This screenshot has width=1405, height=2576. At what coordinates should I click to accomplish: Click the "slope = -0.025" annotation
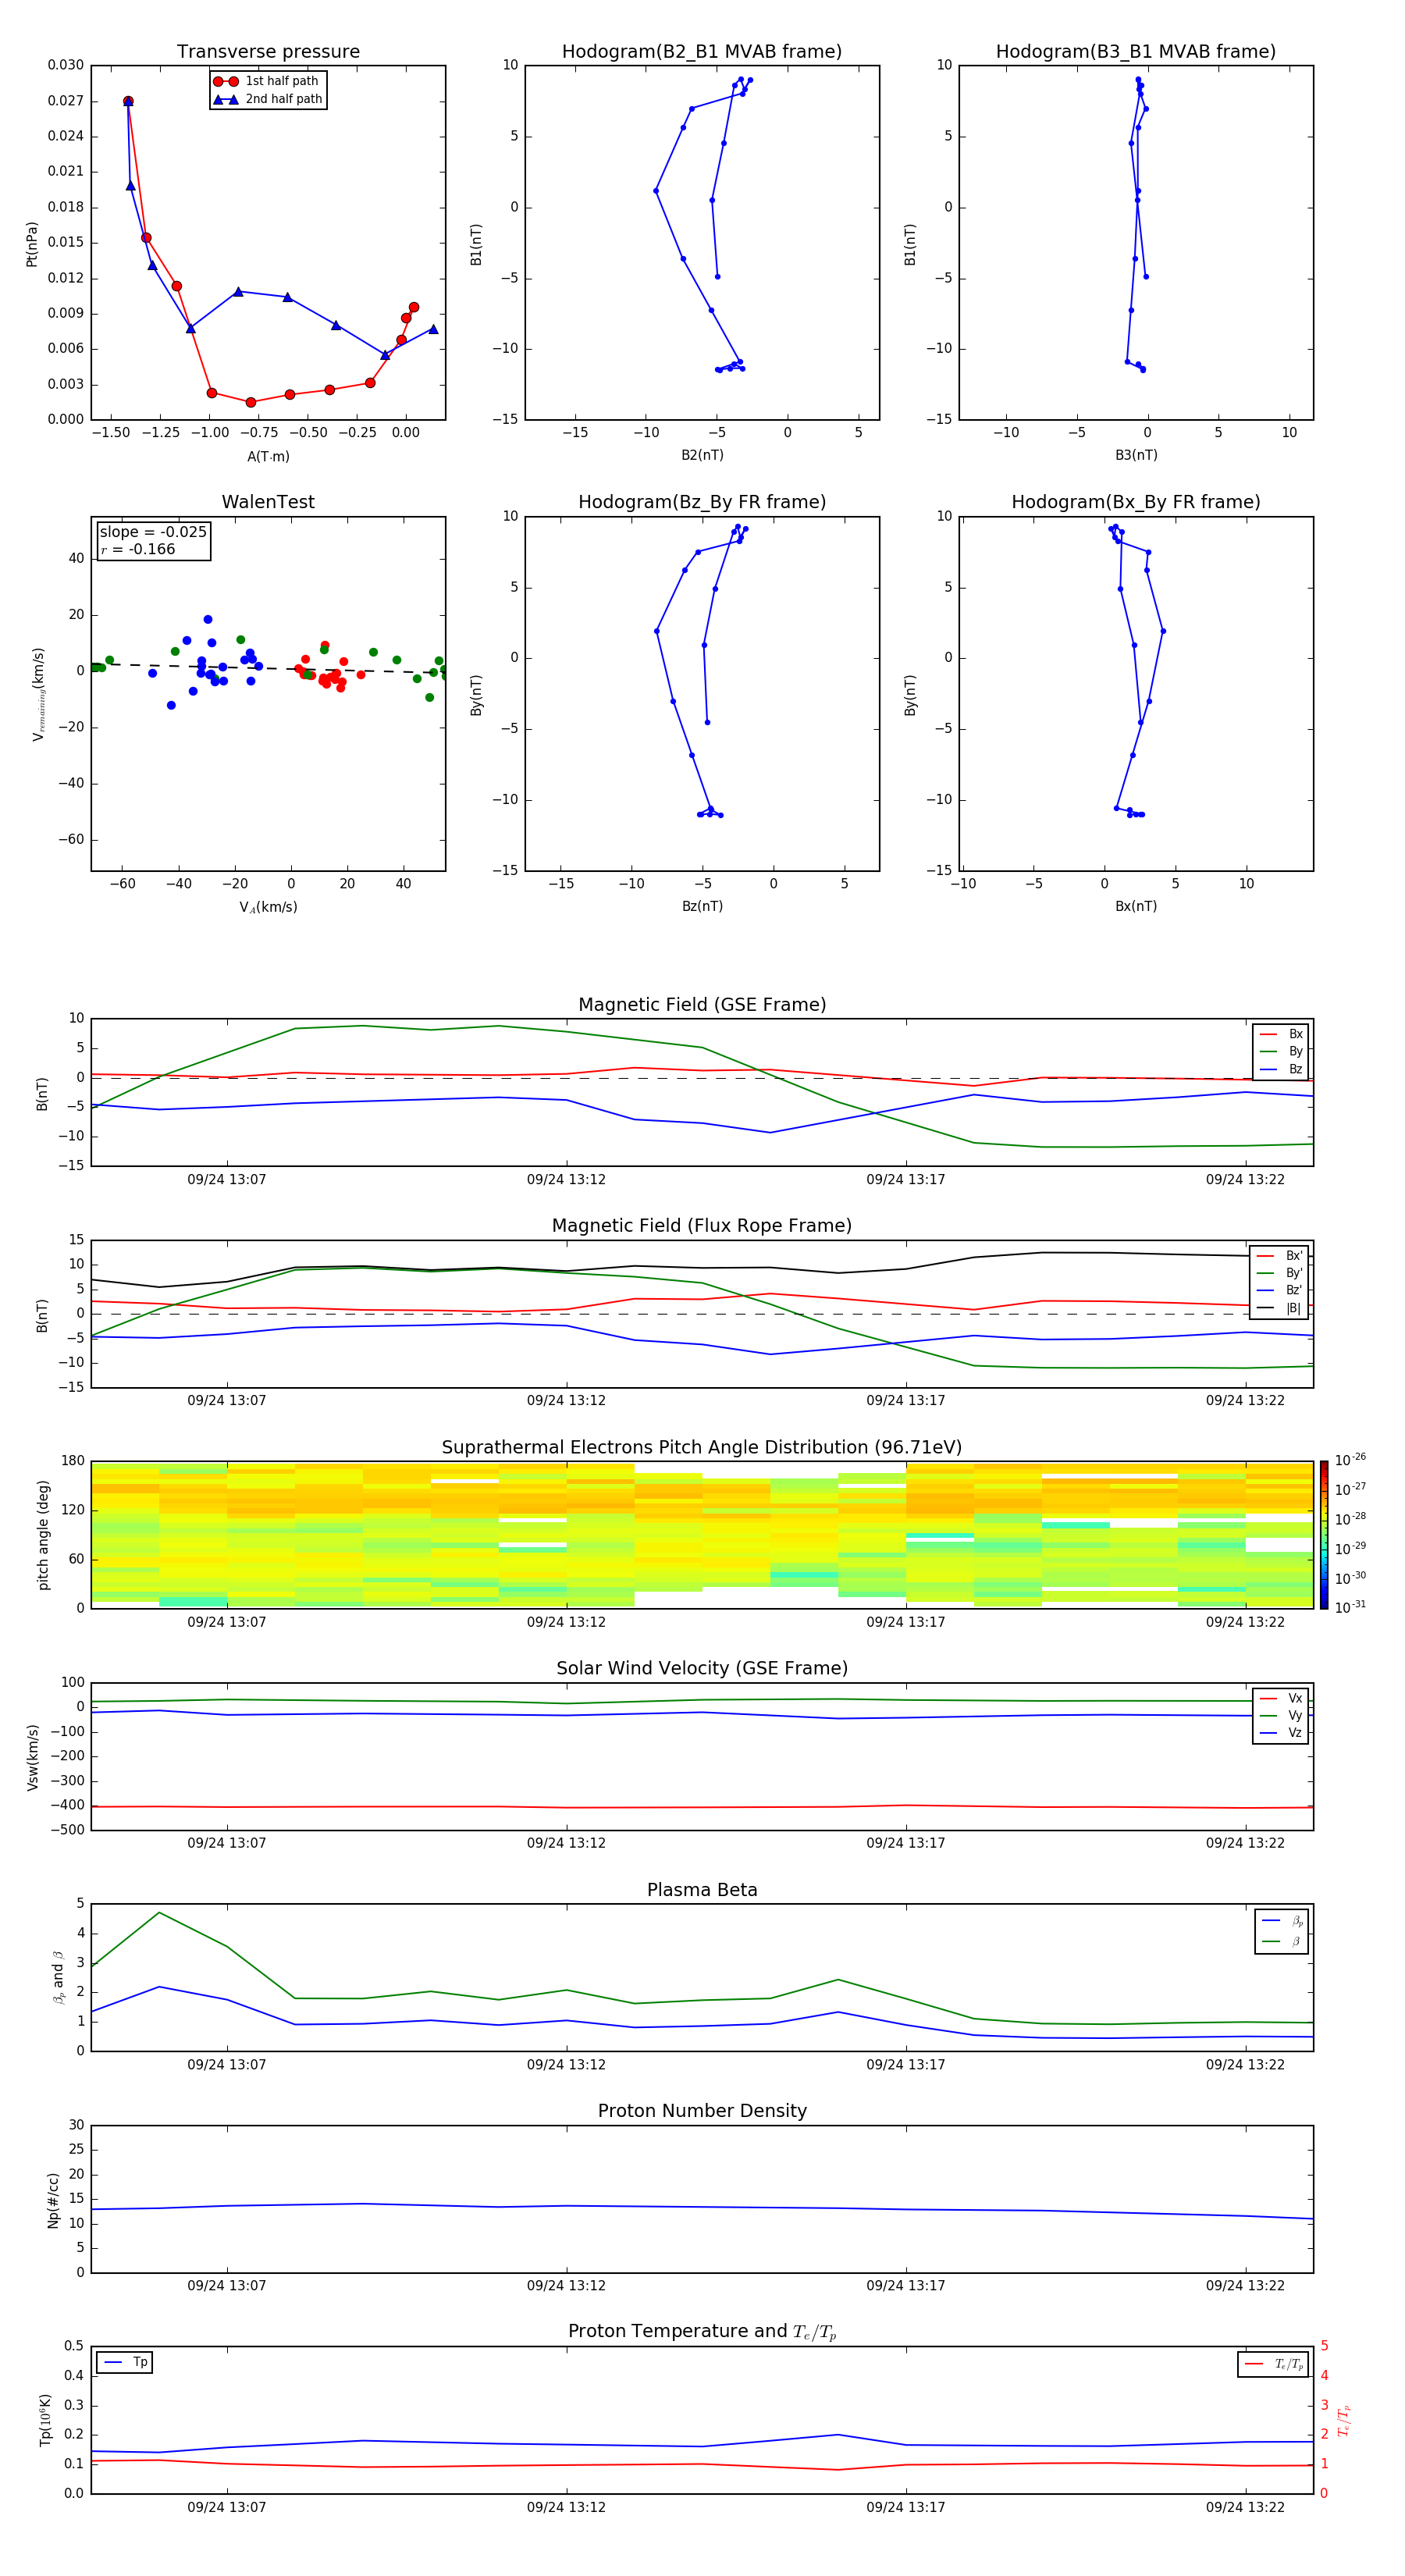[x=153, y=532]
